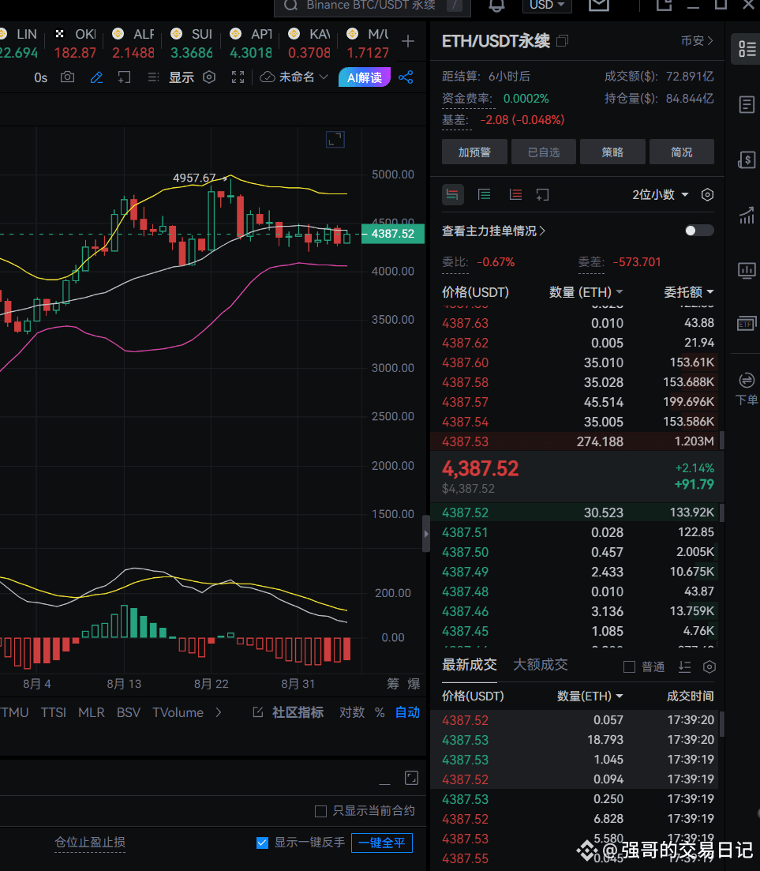Click the AI解读 button
Viewport: 760px width, 871px height.
[x=365, y=77]
